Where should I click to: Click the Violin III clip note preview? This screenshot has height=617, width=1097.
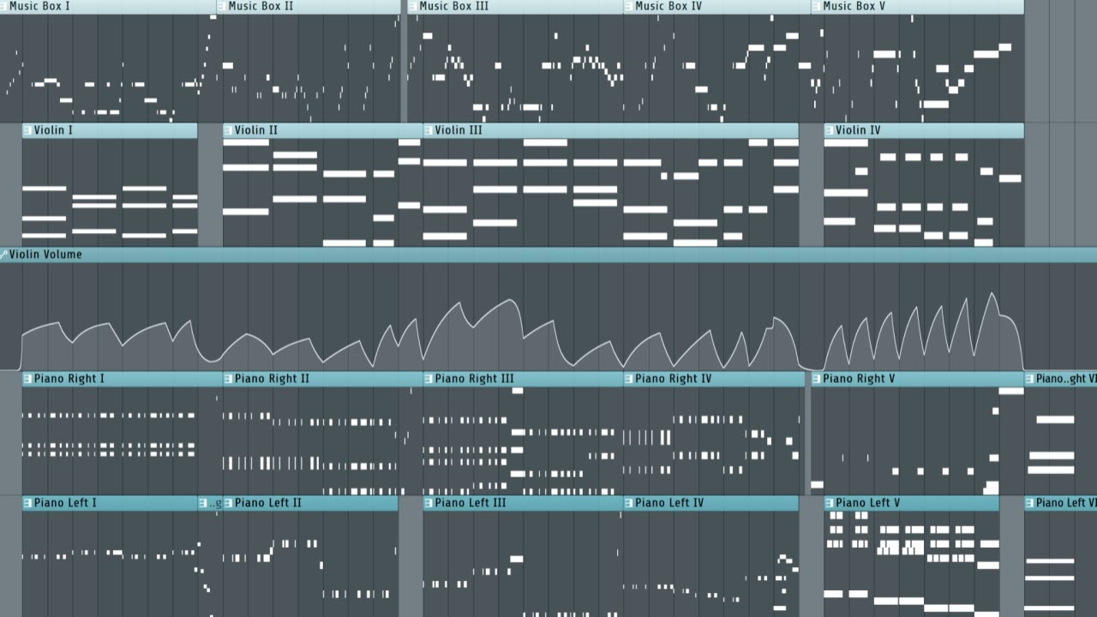click(611, 193)
